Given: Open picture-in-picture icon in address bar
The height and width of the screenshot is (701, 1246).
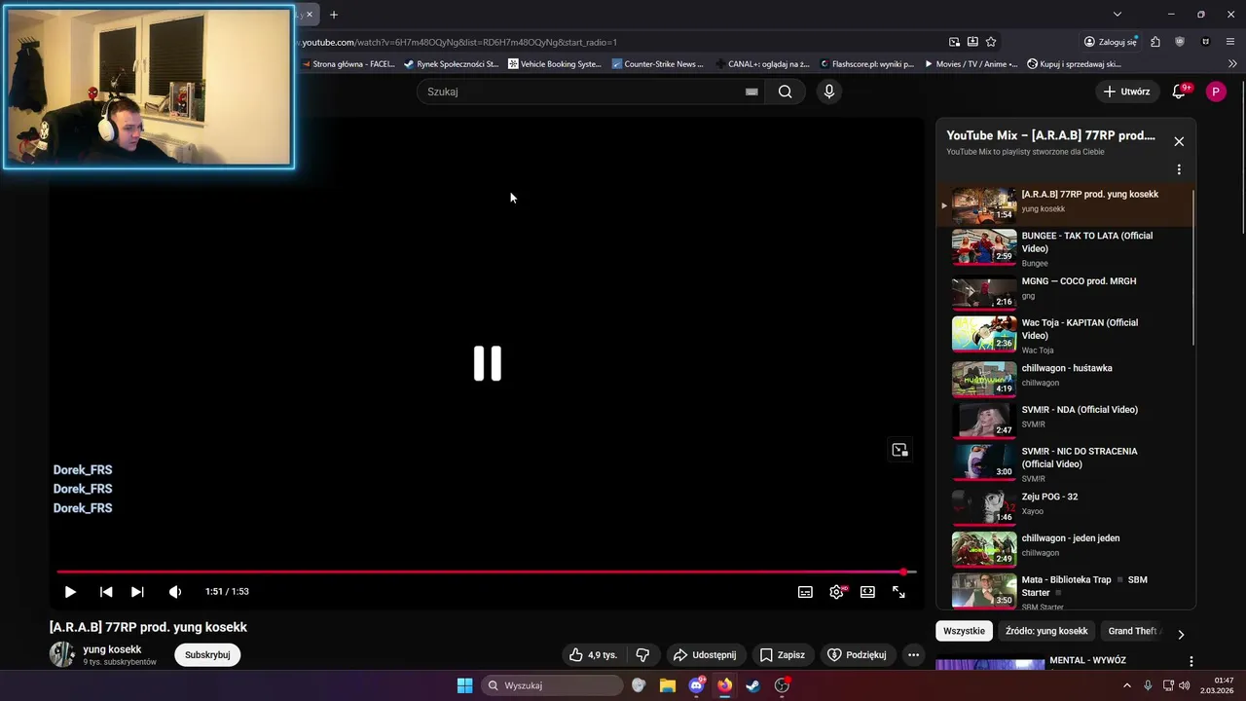Looking at the screenshot, I should click(x=954, y=42).
